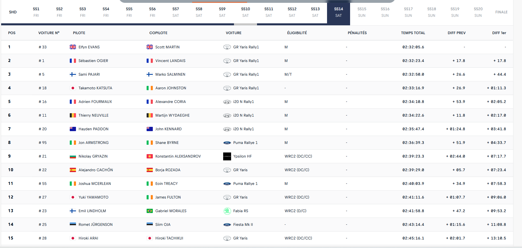Click the UK flag beside Scott MARTIN

click(150, 47)
